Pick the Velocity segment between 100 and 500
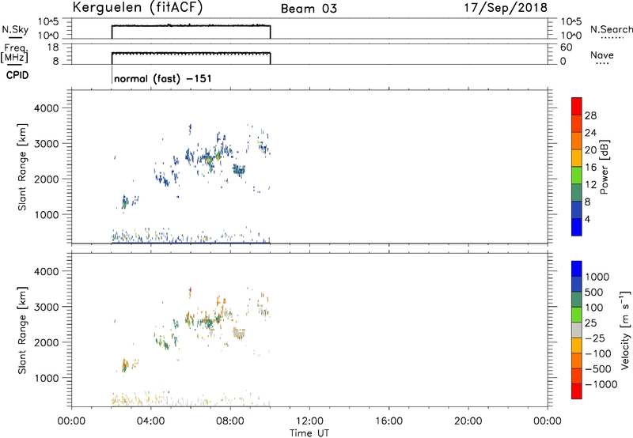This screenshot has height=438, width=633. coord(577,300)
